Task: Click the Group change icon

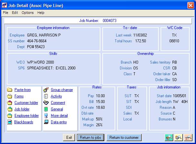Action: pos(46,90)
